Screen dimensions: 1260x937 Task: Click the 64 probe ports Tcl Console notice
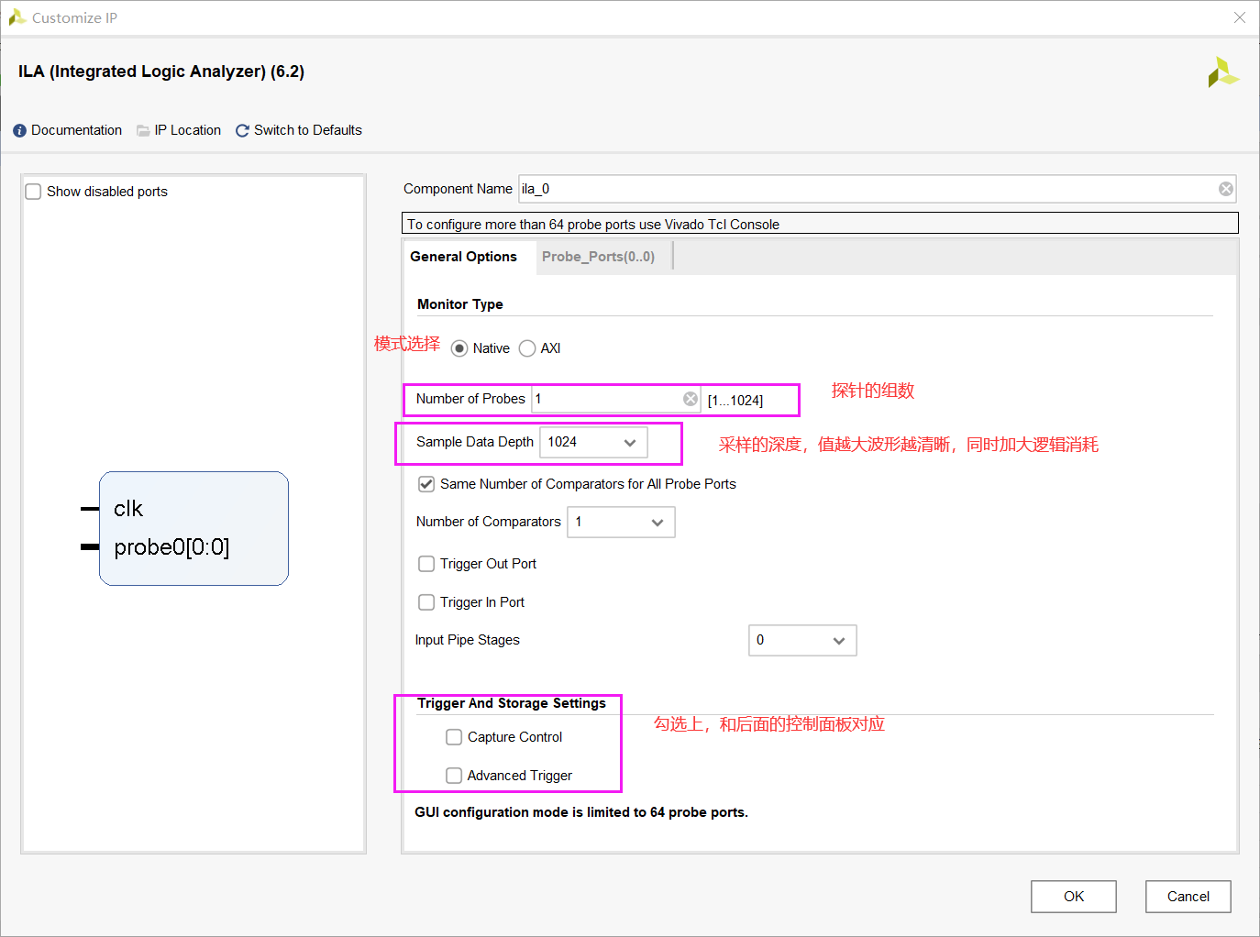pos(820,223)
